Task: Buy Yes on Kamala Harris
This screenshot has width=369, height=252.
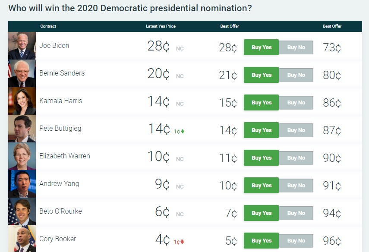Action: pos(261,102)
